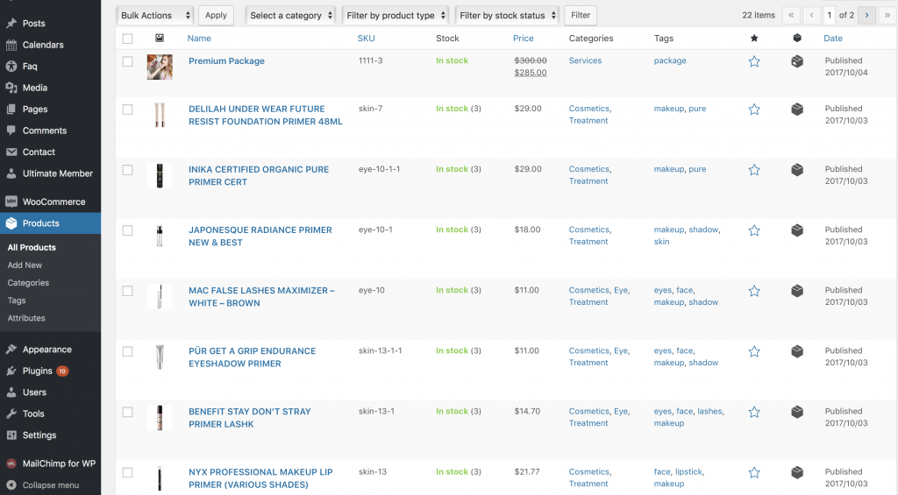The height and width of the screenshot is (495, 898).
Task: Toggle featured star for INIKA CERTIFIED ORGANIC primer
Action: click(754, 170)
